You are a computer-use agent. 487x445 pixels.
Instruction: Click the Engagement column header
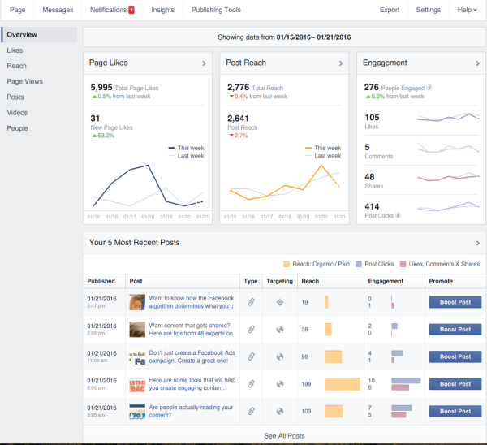386,281
